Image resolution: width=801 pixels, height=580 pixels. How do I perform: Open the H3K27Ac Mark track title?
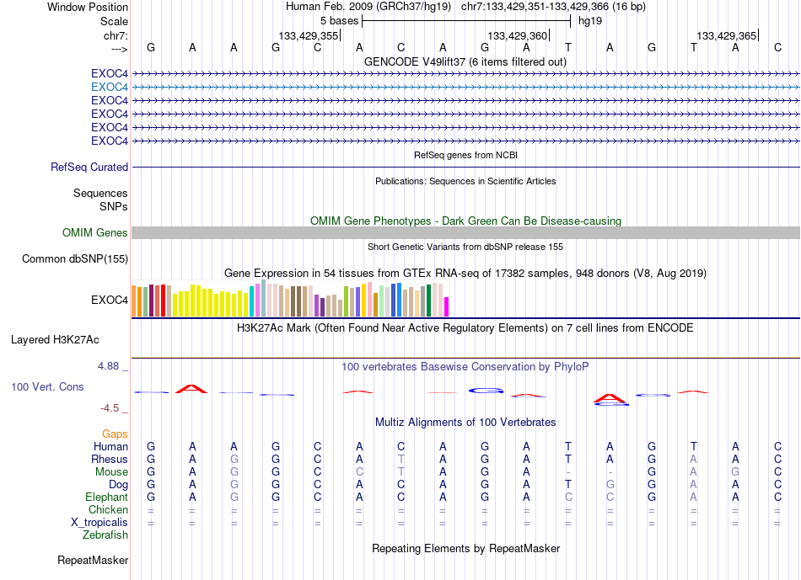click(x=465, y=327)
